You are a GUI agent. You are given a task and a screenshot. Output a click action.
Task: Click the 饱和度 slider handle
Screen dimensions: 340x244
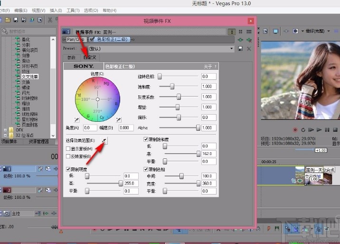(x=172, y=86)
